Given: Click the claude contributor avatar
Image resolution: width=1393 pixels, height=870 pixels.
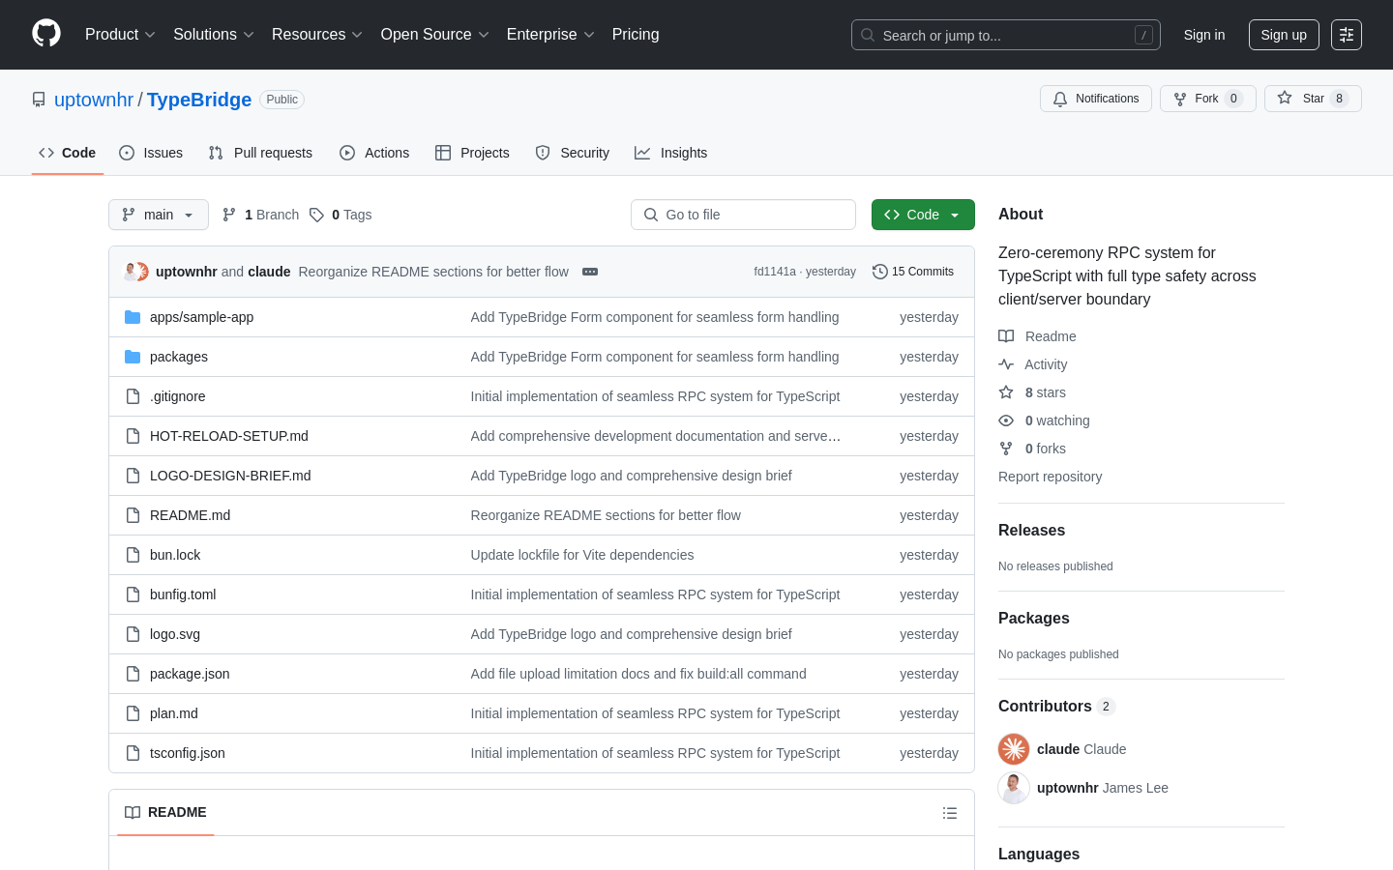Looking at the screenshot, I should (x=1014, y=749).
